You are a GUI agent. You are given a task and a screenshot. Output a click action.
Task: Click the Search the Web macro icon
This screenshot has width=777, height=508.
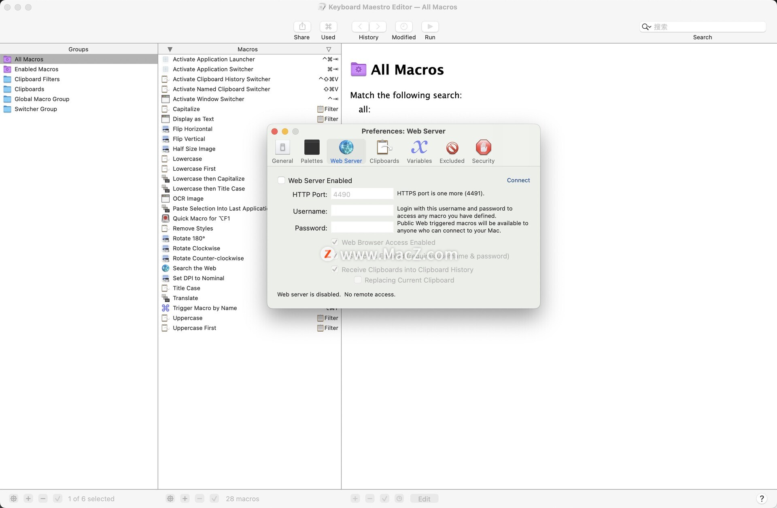(166, 268)
